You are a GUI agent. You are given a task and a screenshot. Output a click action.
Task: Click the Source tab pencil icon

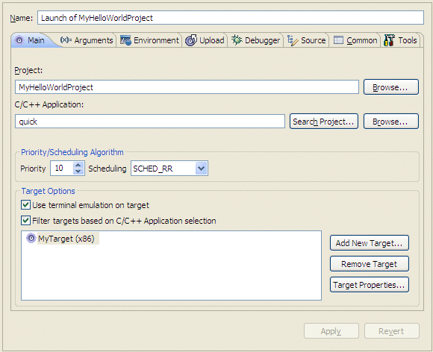point(293,40)
